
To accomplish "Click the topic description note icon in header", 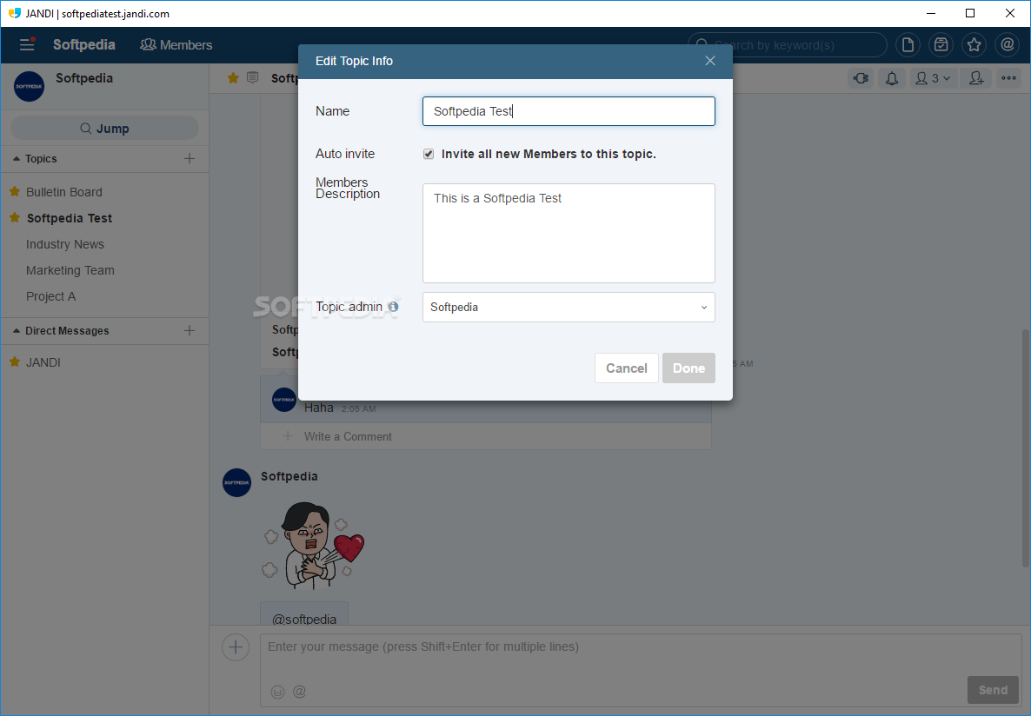I will click(x=252, y=77).
